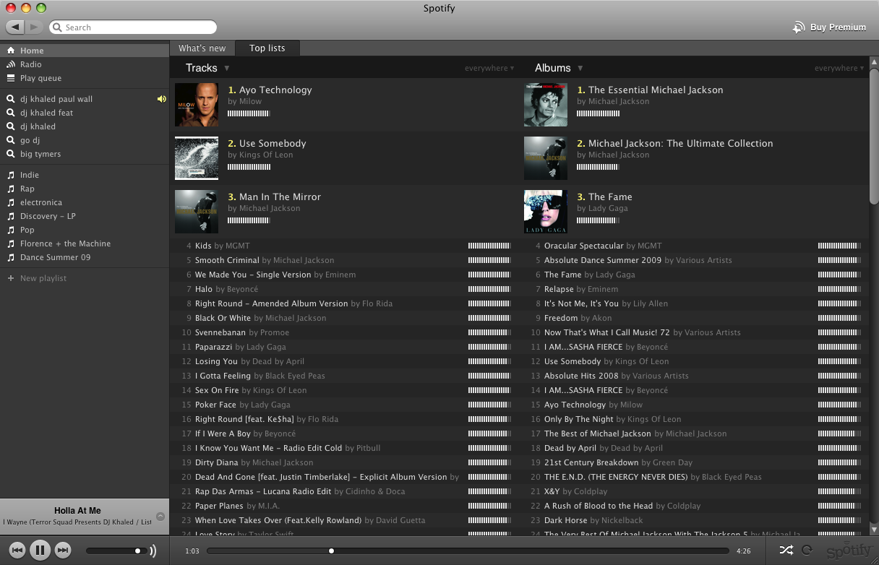Select album X&Y by Coldplay
Image resolution: width=879 pixels, height=565 pixels.
click(694, 491)
